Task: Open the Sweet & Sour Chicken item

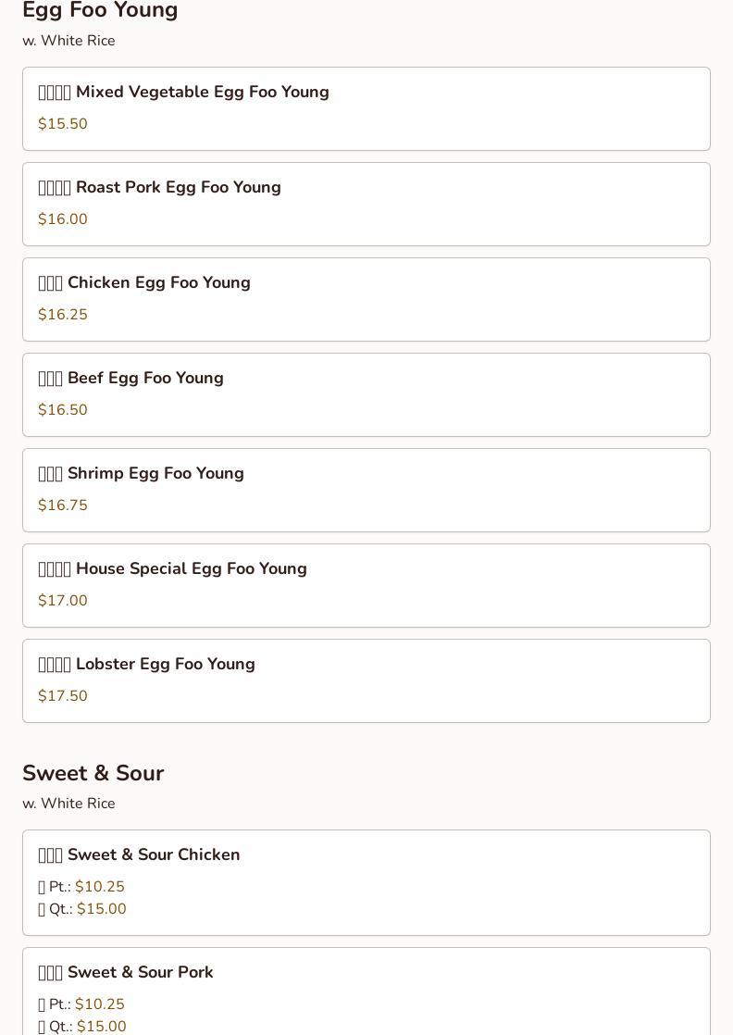Action: [153, 854]
